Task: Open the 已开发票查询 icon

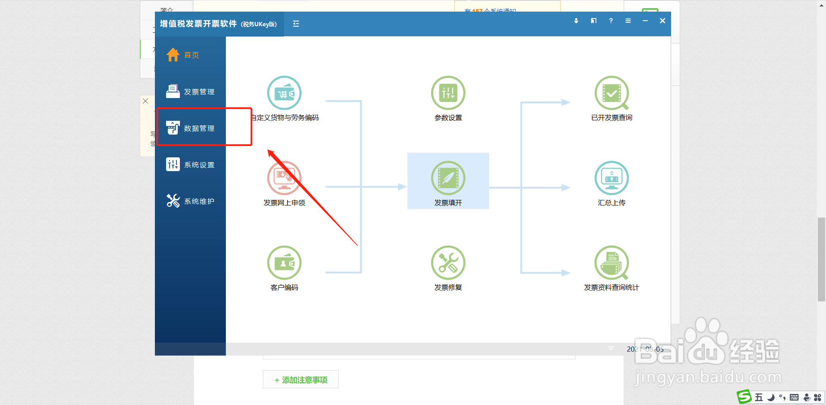Action: (x=612, y=93)
